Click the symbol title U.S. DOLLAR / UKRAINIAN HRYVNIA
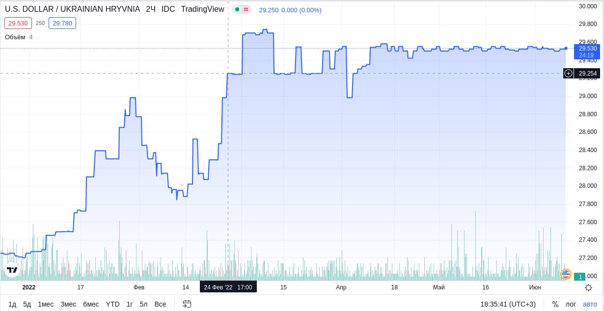 pyautogui.click(x=72, y=9)
